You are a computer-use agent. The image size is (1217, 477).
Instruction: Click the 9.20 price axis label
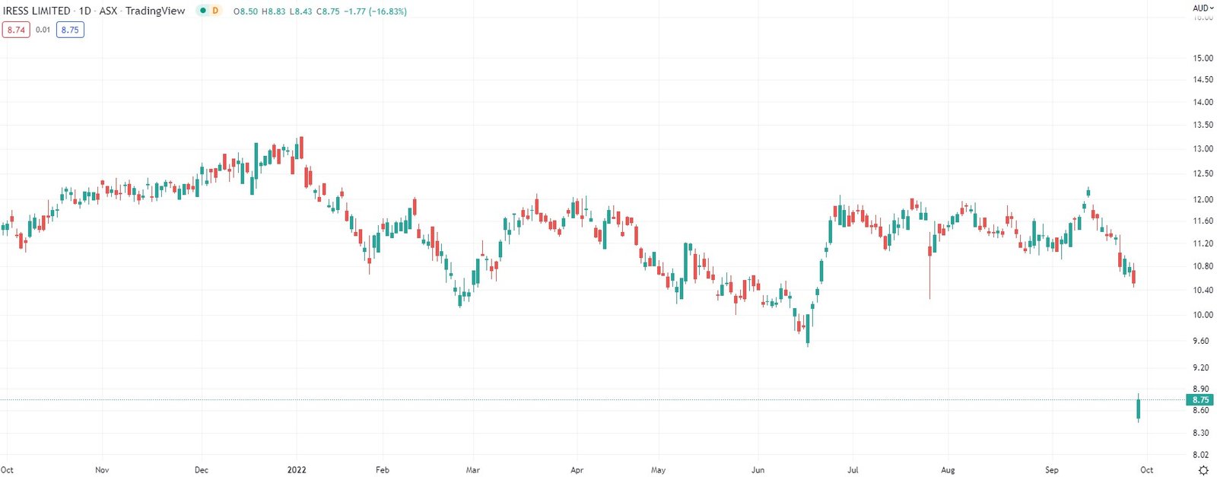click(1200, 367)
